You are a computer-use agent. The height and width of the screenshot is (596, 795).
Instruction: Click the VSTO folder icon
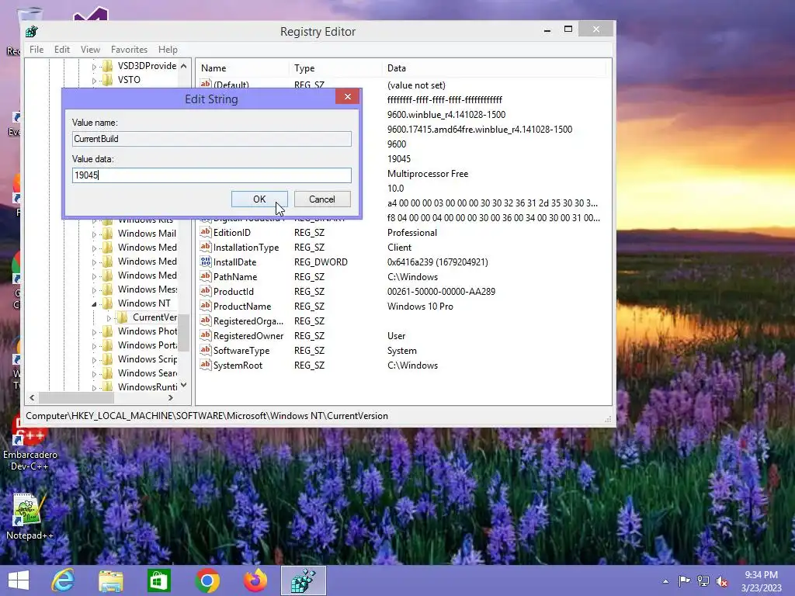[107, 80]
